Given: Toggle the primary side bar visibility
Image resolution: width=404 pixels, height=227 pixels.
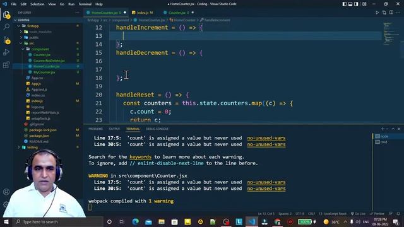Looking at the screenshot, I should (x=345, y=4).
